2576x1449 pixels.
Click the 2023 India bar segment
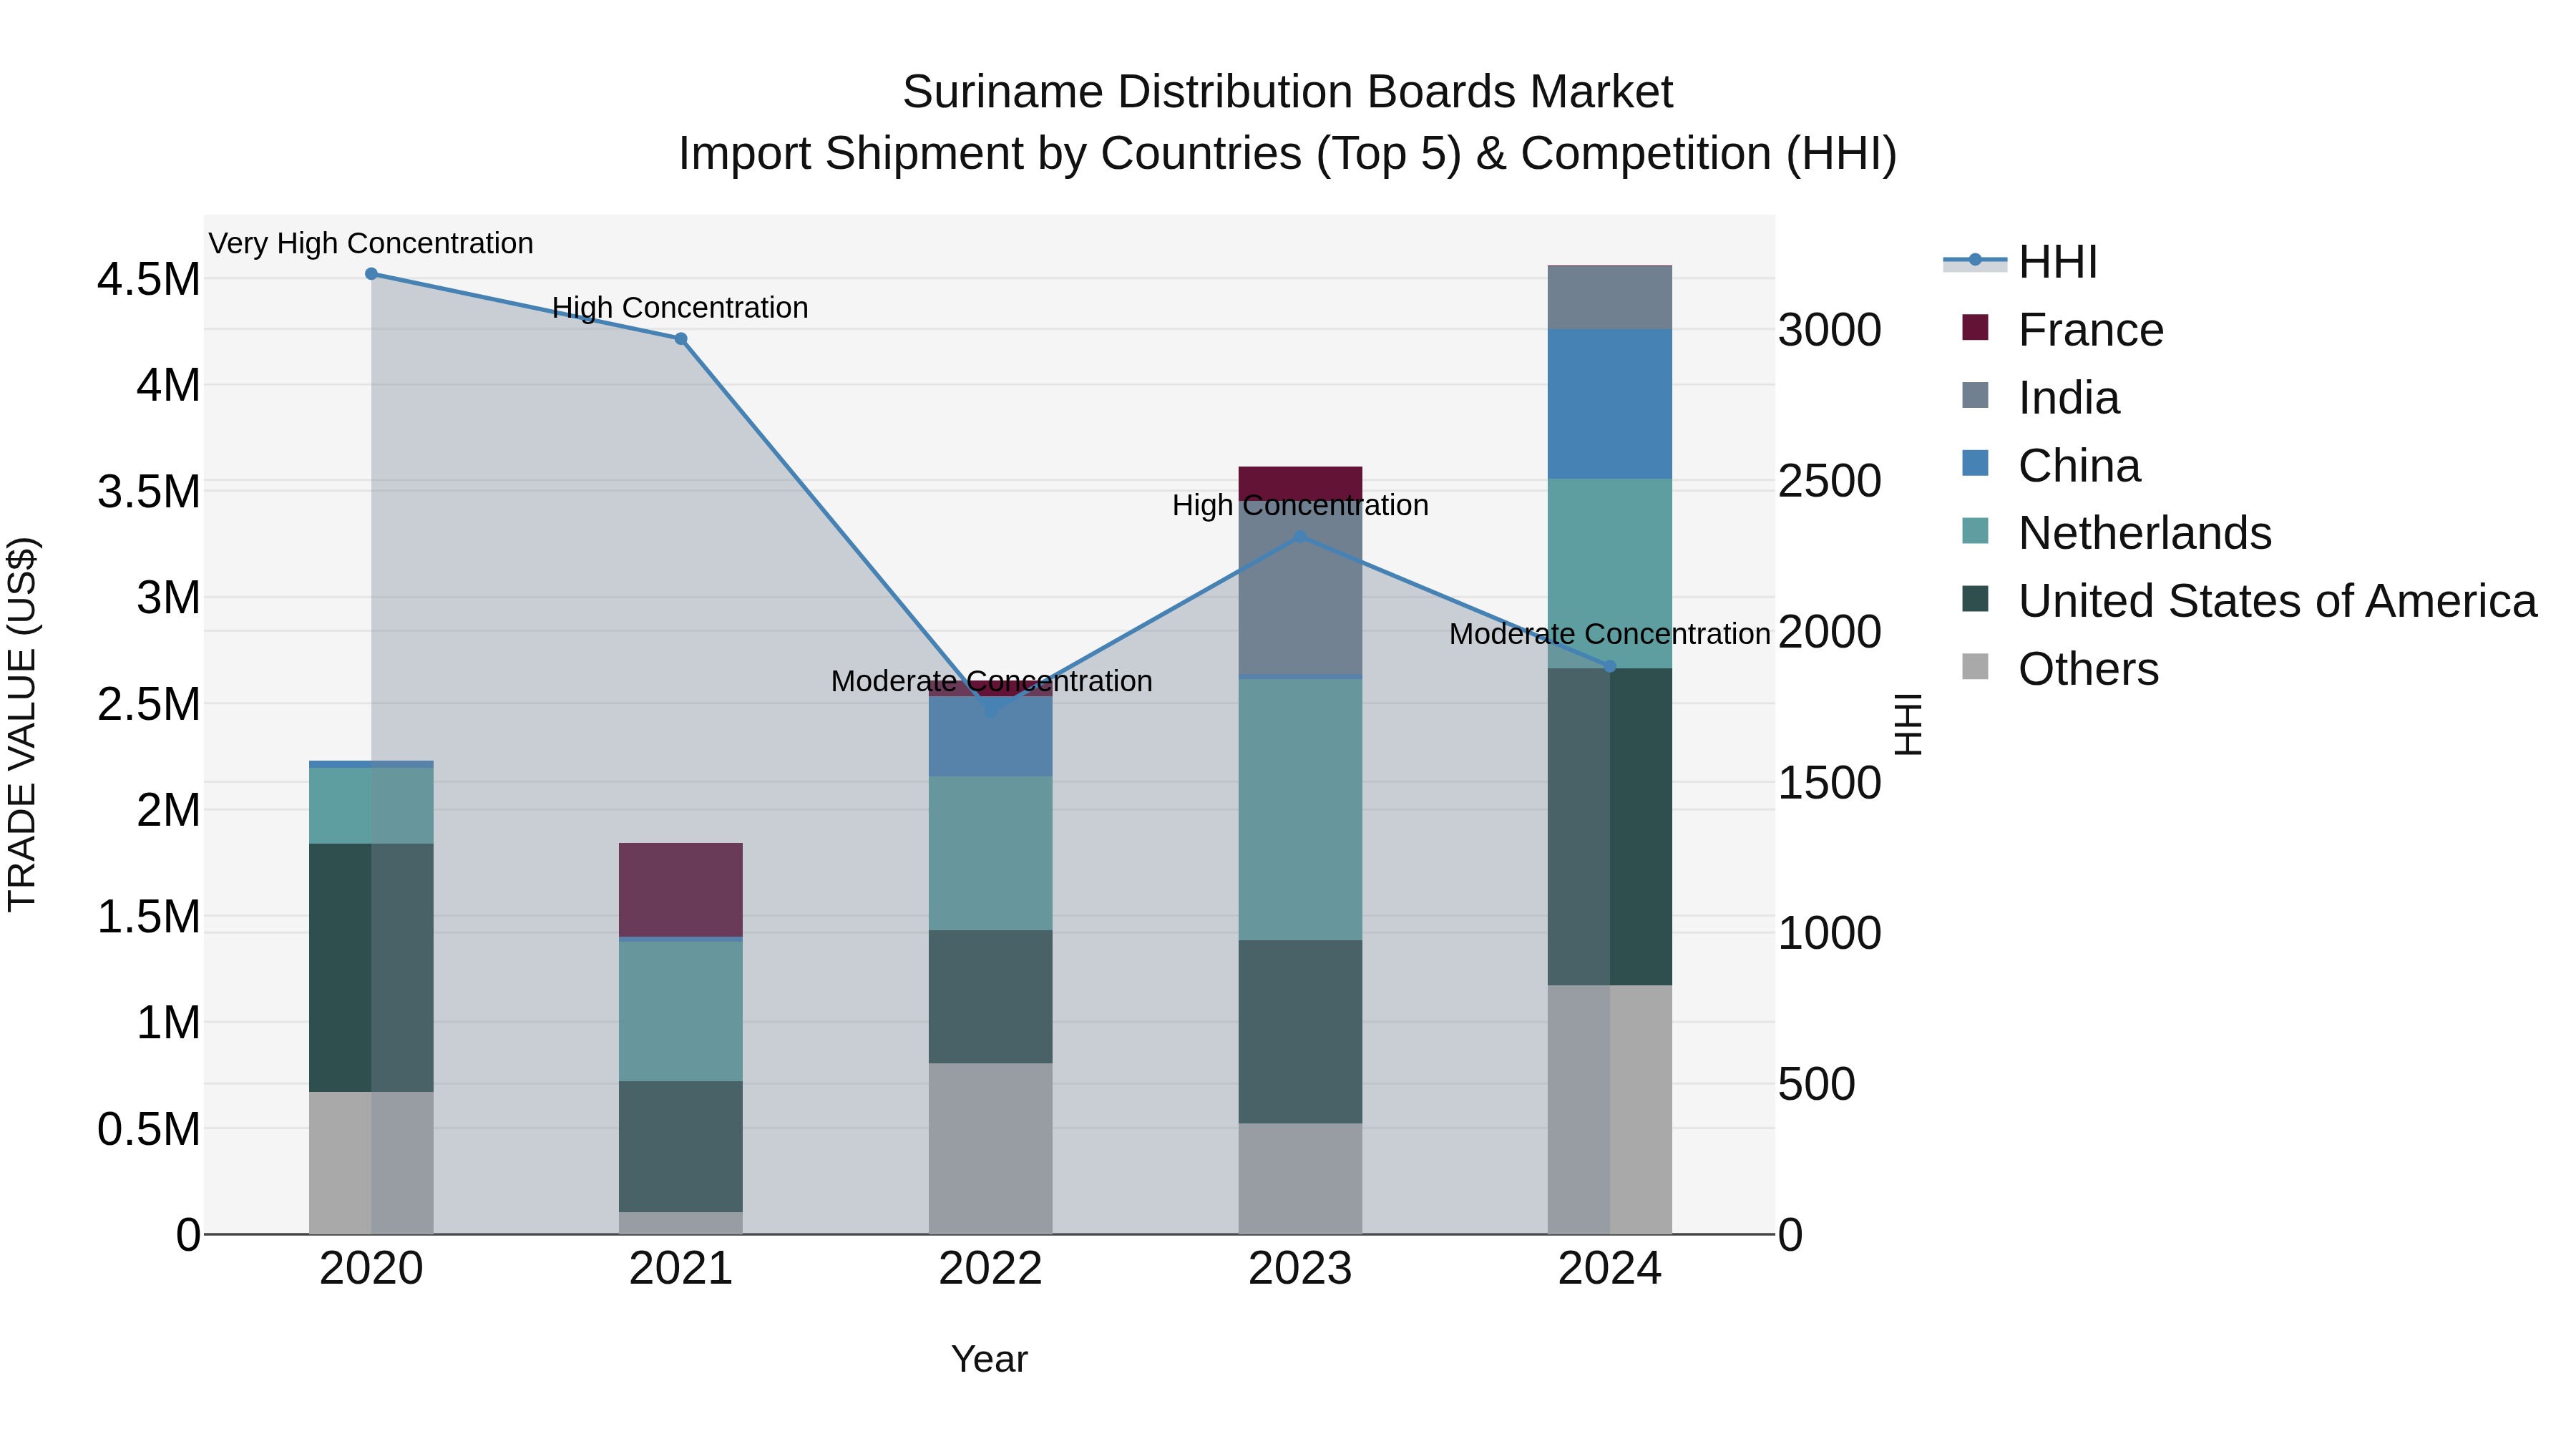pyautogui.click(x=1300, y=588)
